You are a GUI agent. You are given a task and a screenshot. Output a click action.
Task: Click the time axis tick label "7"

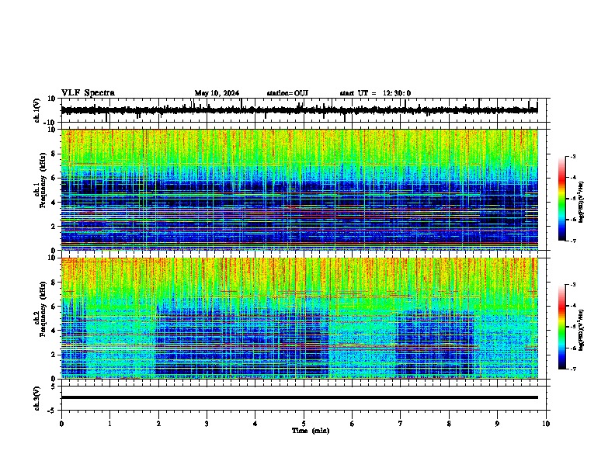point(401,424)
